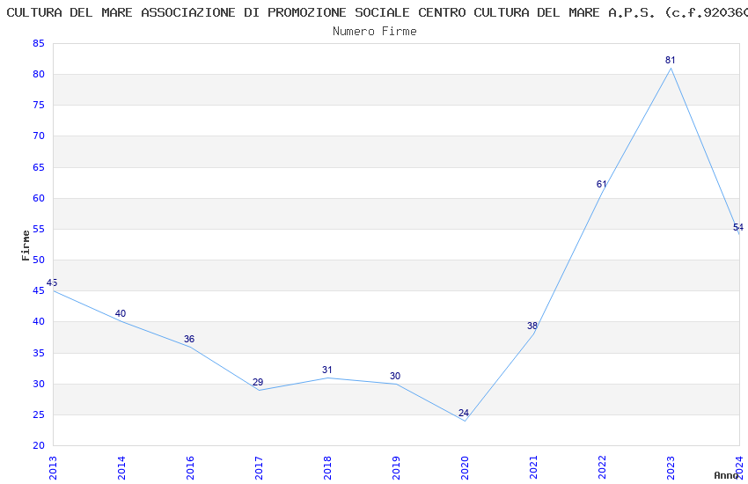Select the 2022 x-axis year label

(603, 468)
